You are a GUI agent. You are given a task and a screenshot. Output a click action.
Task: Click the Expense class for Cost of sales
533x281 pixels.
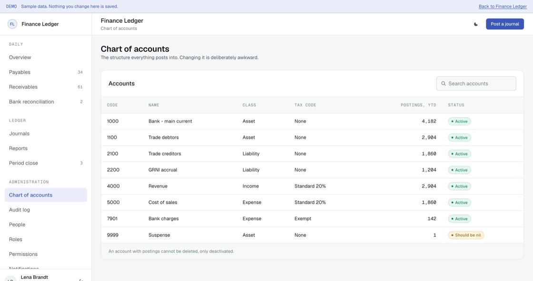[x=252, y=203]
